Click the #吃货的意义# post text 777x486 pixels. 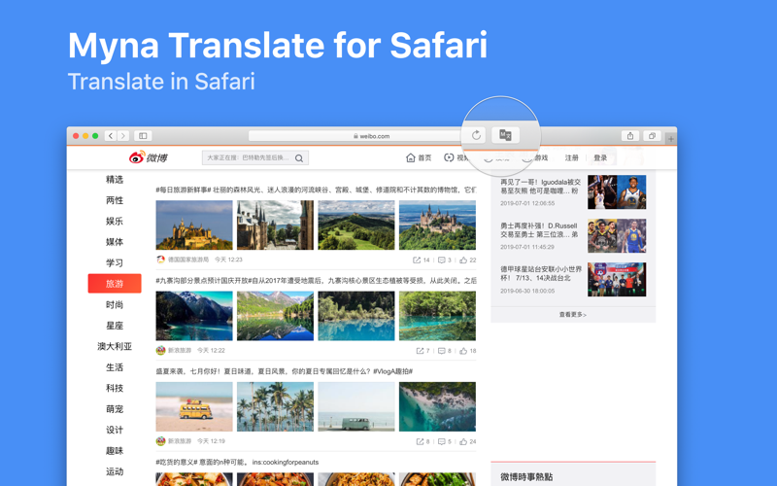237,462
